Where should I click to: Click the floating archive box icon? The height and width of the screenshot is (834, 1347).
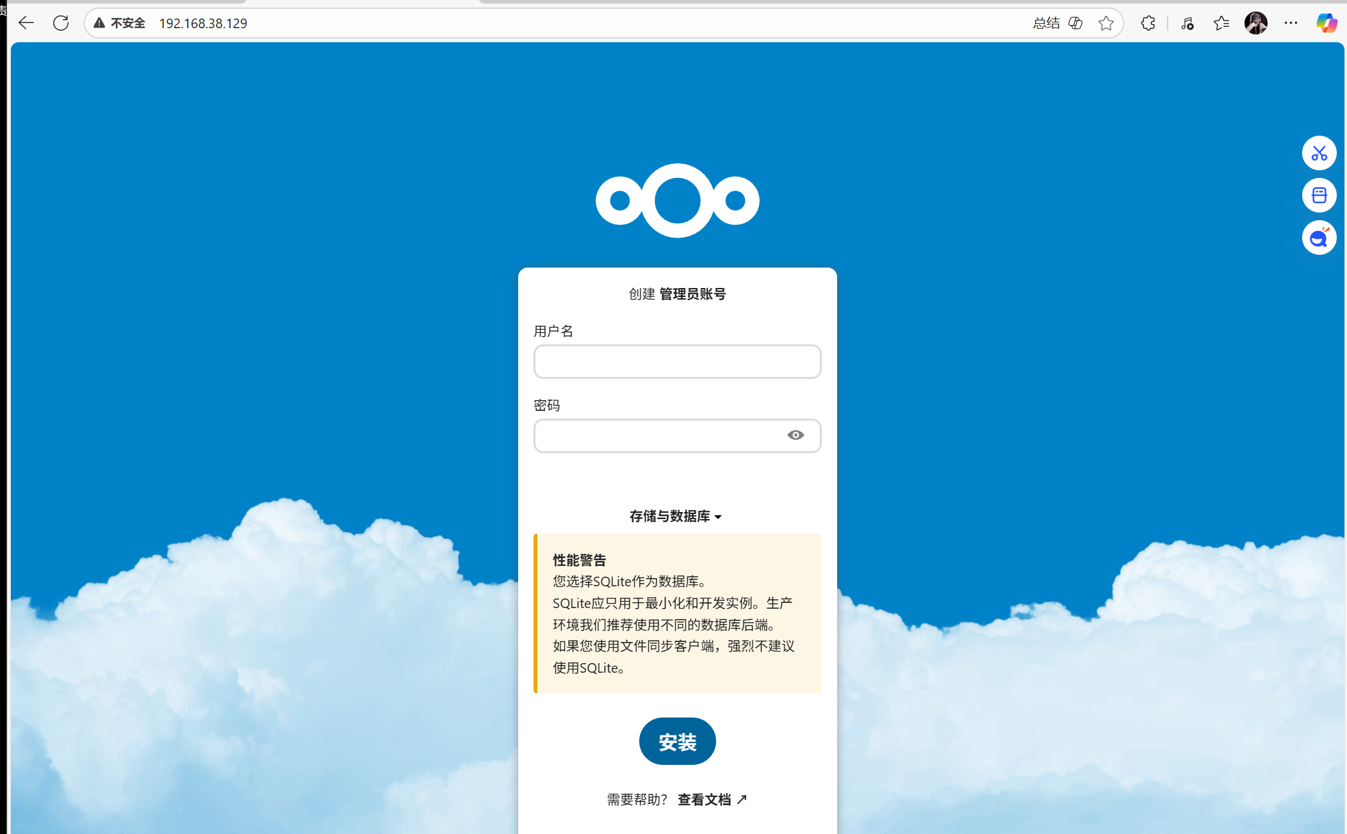pos(1319,195)
